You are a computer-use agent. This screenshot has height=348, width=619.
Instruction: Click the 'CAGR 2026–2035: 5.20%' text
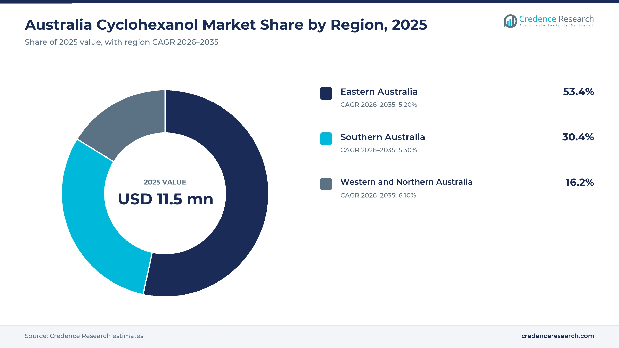point(379,105)
